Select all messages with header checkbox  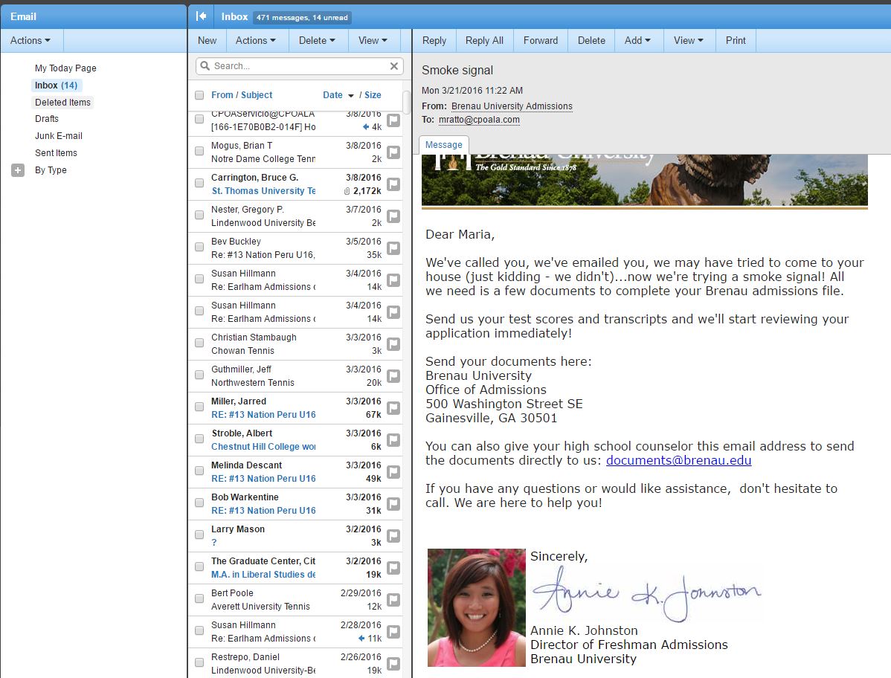click(x=199, y=95)
